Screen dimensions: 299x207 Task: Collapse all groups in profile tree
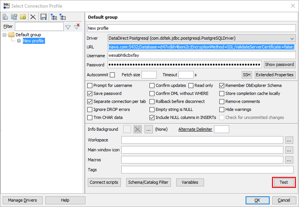tap(63, 17)
